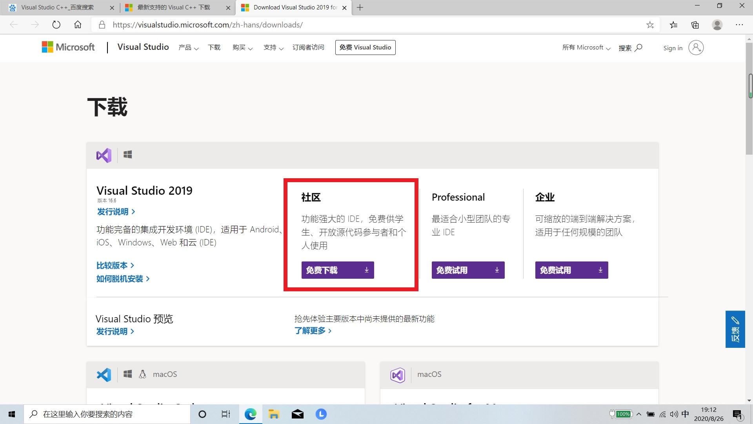Click the purple Visual Studio 2019 logo icon

coord(103,155)
